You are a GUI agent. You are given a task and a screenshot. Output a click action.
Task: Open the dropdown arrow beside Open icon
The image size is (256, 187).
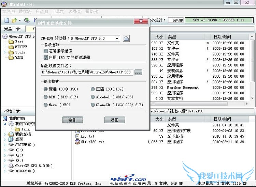click(20, 20)
